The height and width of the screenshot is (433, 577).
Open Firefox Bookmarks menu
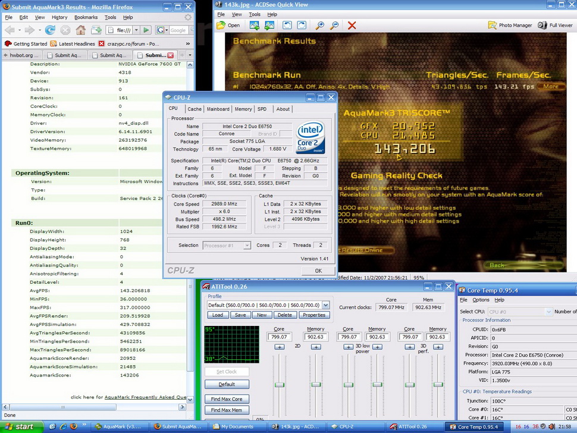pyautogui.click(x=86, y=17)
